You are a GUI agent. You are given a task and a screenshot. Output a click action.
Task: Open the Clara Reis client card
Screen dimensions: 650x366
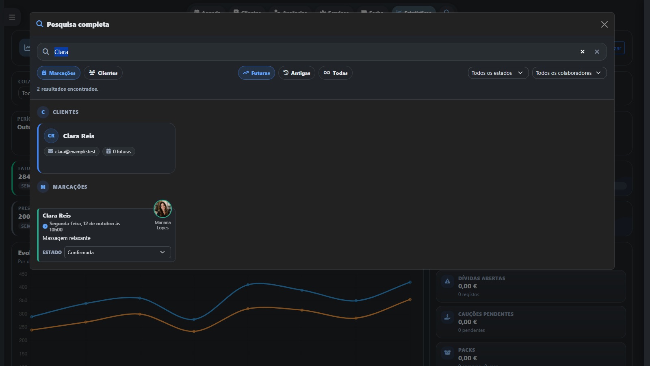pos(106,148)
